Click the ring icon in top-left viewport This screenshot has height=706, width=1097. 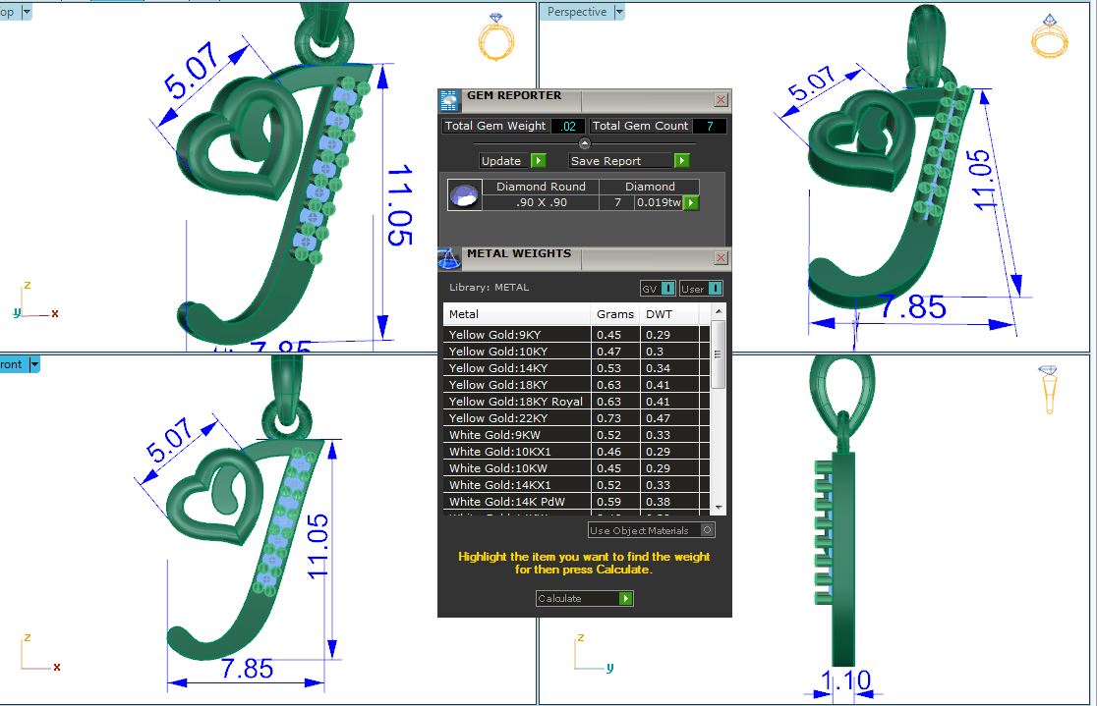[x=495, y=36]
